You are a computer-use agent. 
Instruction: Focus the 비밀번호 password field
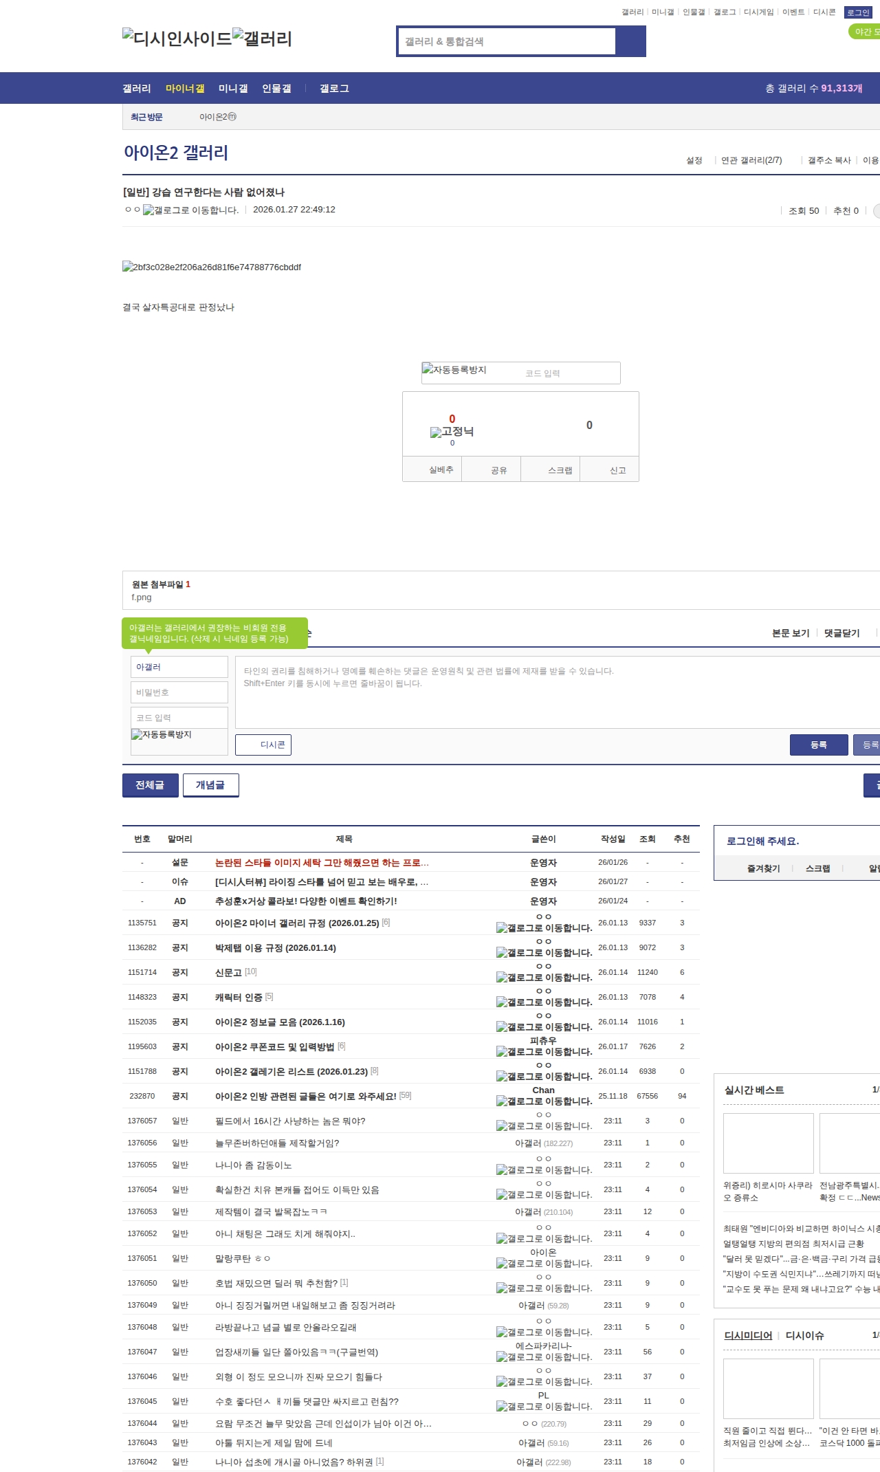pos(179,692)
